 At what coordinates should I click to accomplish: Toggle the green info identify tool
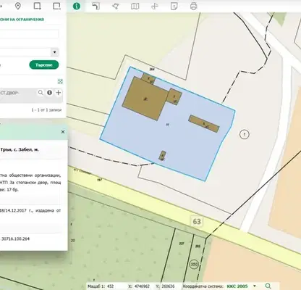click(77, 6)
